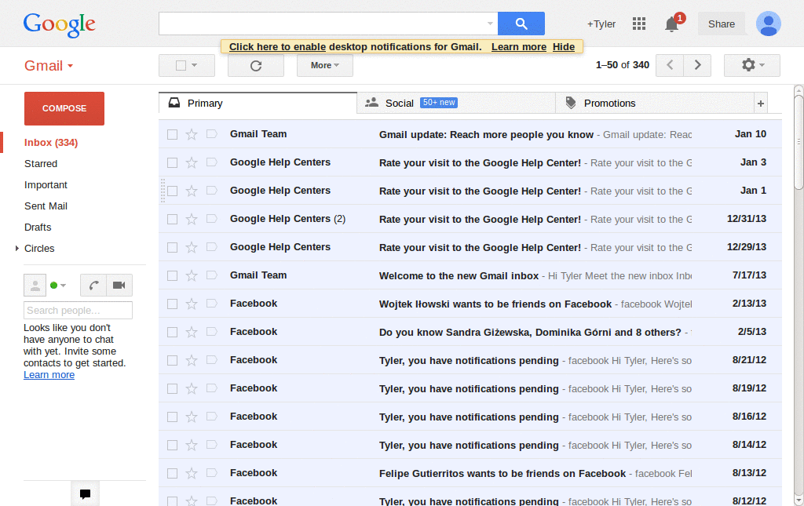This screenshot has height=506, width=804.
Task: Click the vertical scrollbar thumb
Action: point(799,142)
